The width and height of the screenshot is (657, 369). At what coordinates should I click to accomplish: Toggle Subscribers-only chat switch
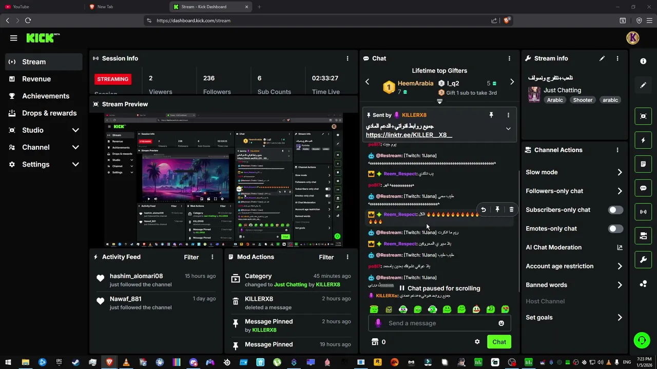pos(615,210)
